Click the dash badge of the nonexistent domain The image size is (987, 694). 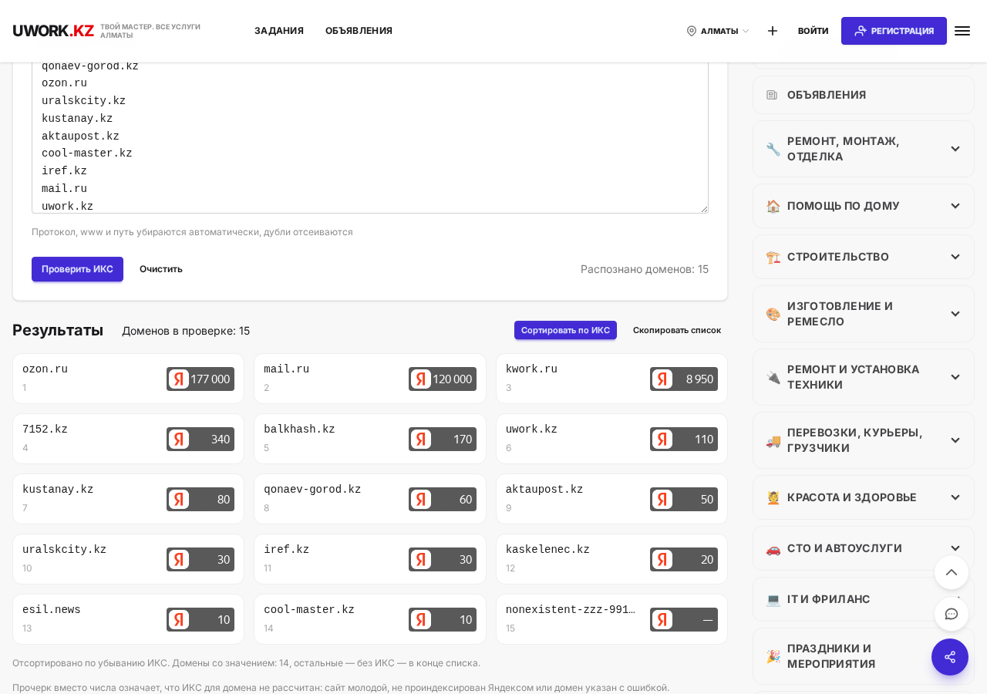[684, 619]
